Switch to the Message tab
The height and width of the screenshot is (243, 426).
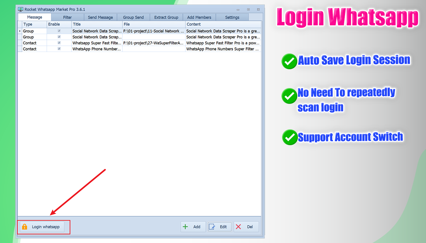click(35, 17)
